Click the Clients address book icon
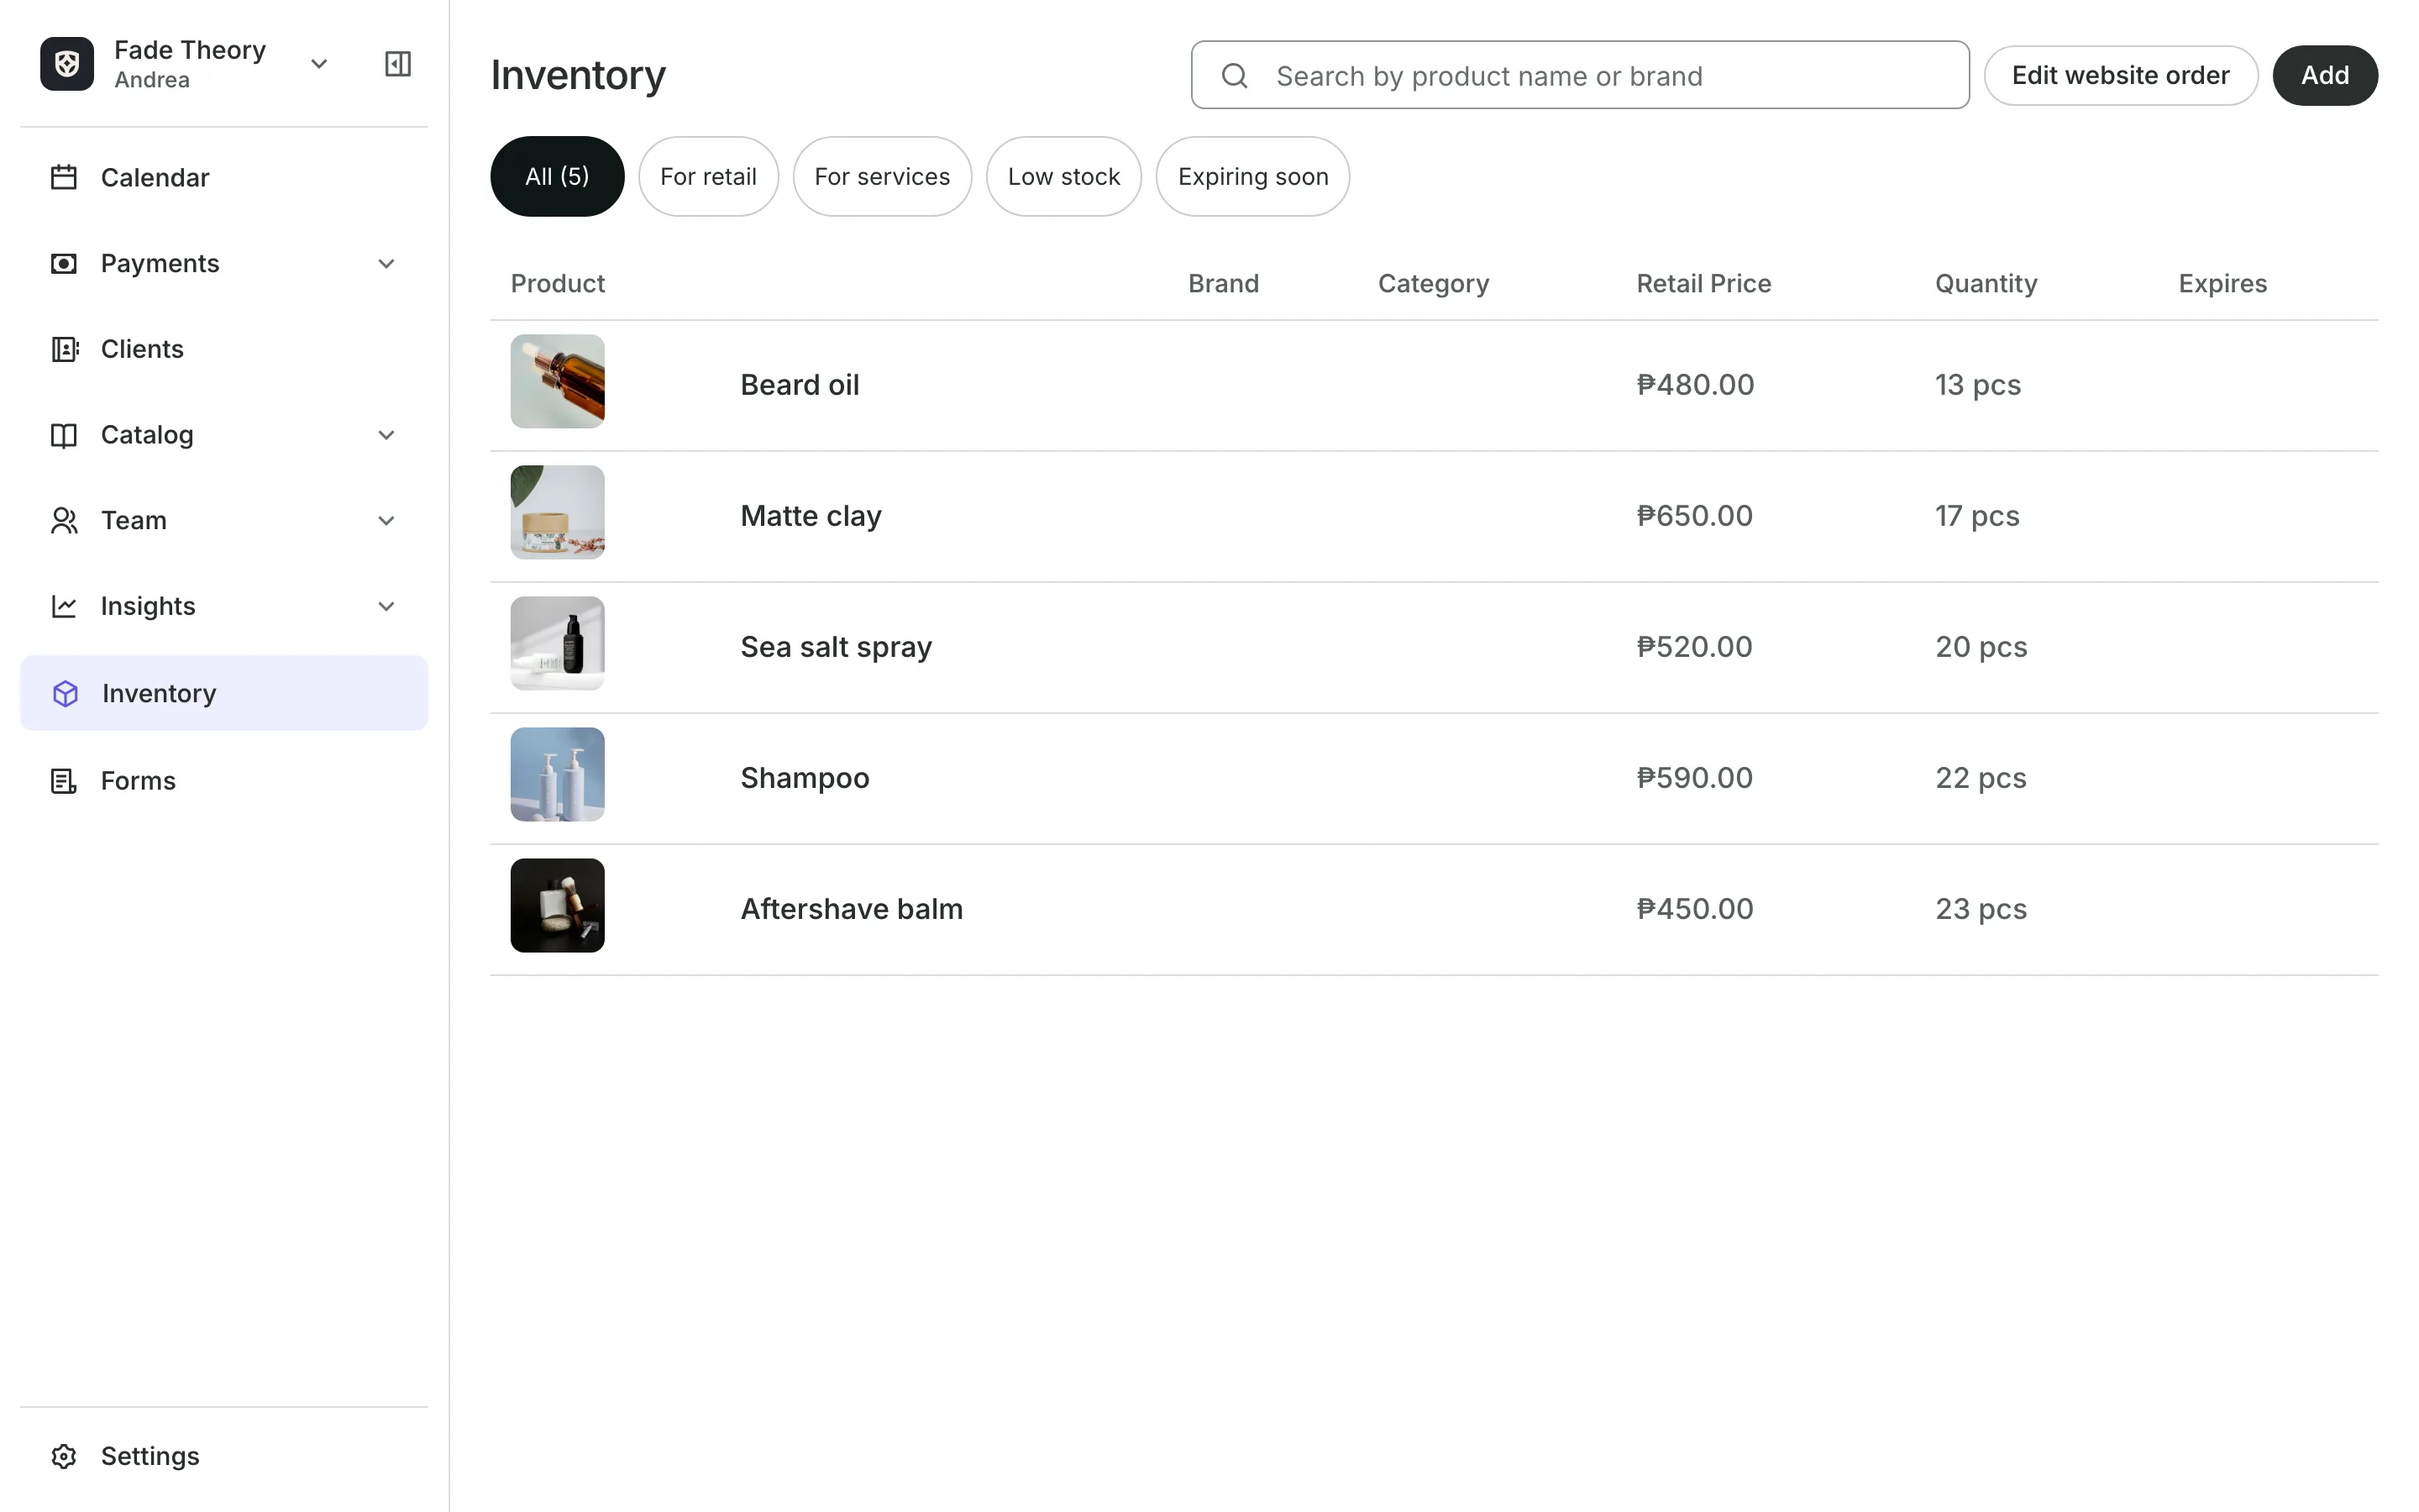 (x=64, y=349)
